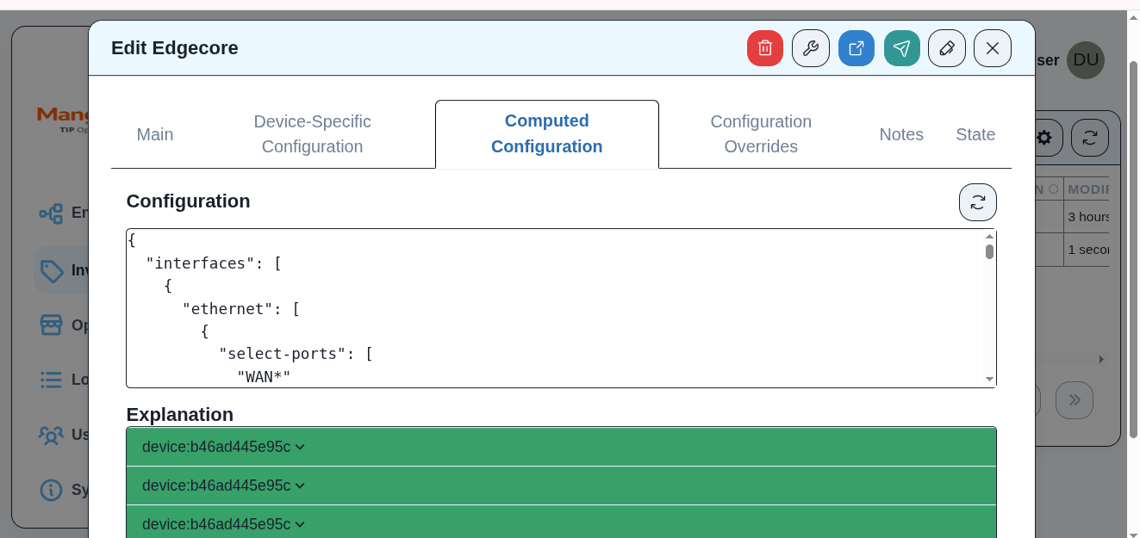Open the Inventory tag icon in sidebar

[x=52, y=271]
